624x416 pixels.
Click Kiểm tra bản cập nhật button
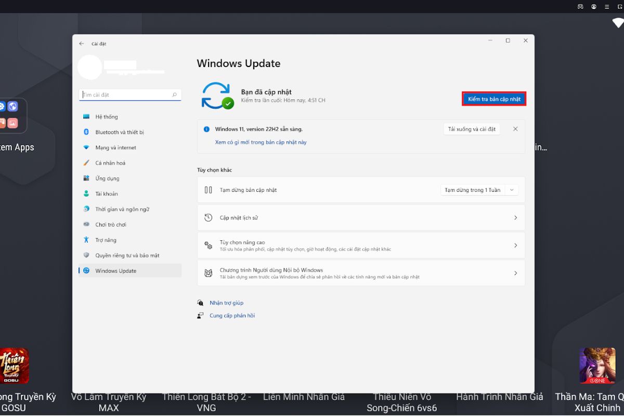[494, 99]
